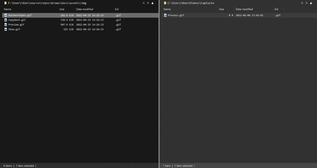Image resolution: width=317 pixels, height=168 pixels.
Task: Click folder icon beside F:\Users\Ken path
Action: pos(5,3)
